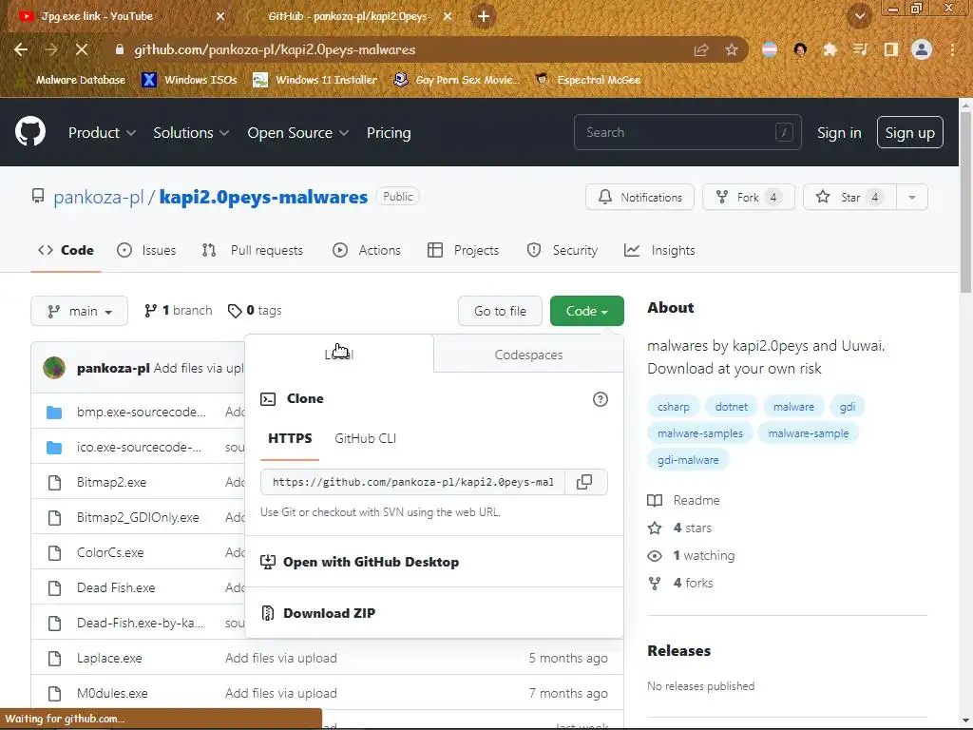
Task: Open the main branch dropdown
Action: 80,311
